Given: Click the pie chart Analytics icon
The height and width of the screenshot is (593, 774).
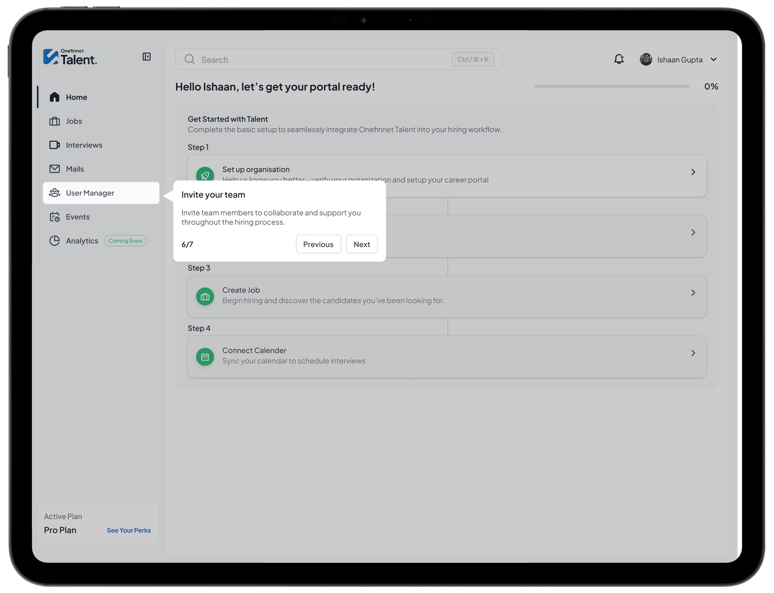Looking at the screenshot, I should tap(55, 241).
